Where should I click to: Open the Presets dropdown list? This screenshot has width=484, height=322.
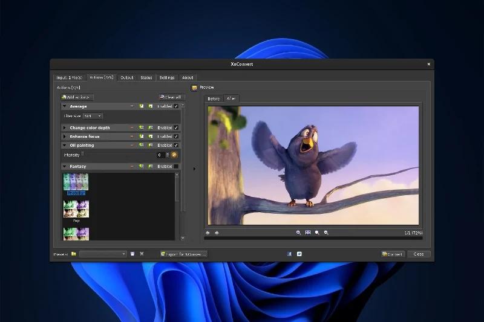pos(103,254)
